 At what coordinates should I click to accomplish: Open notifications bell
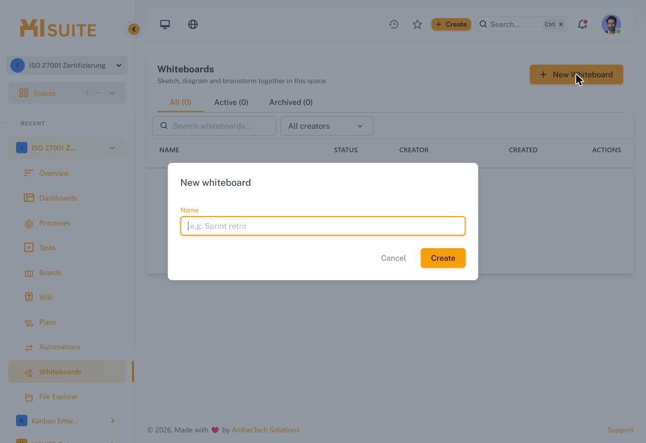(x=582, y=24)
